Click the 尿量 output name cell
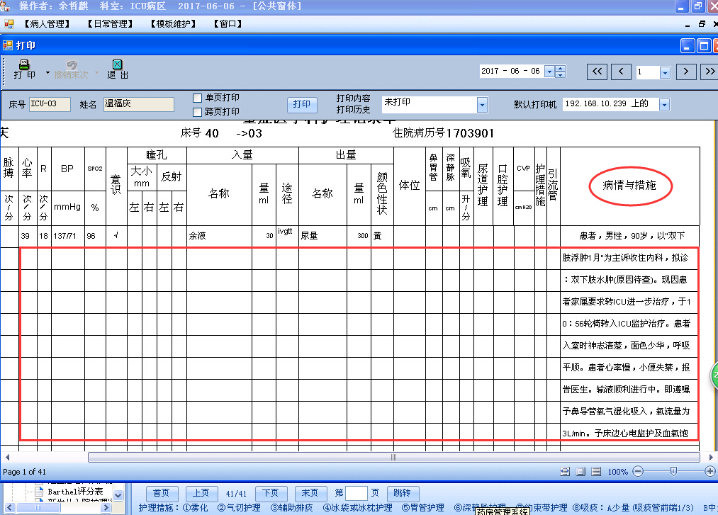The height and width of the screenshot is (515, 718). 322,236
